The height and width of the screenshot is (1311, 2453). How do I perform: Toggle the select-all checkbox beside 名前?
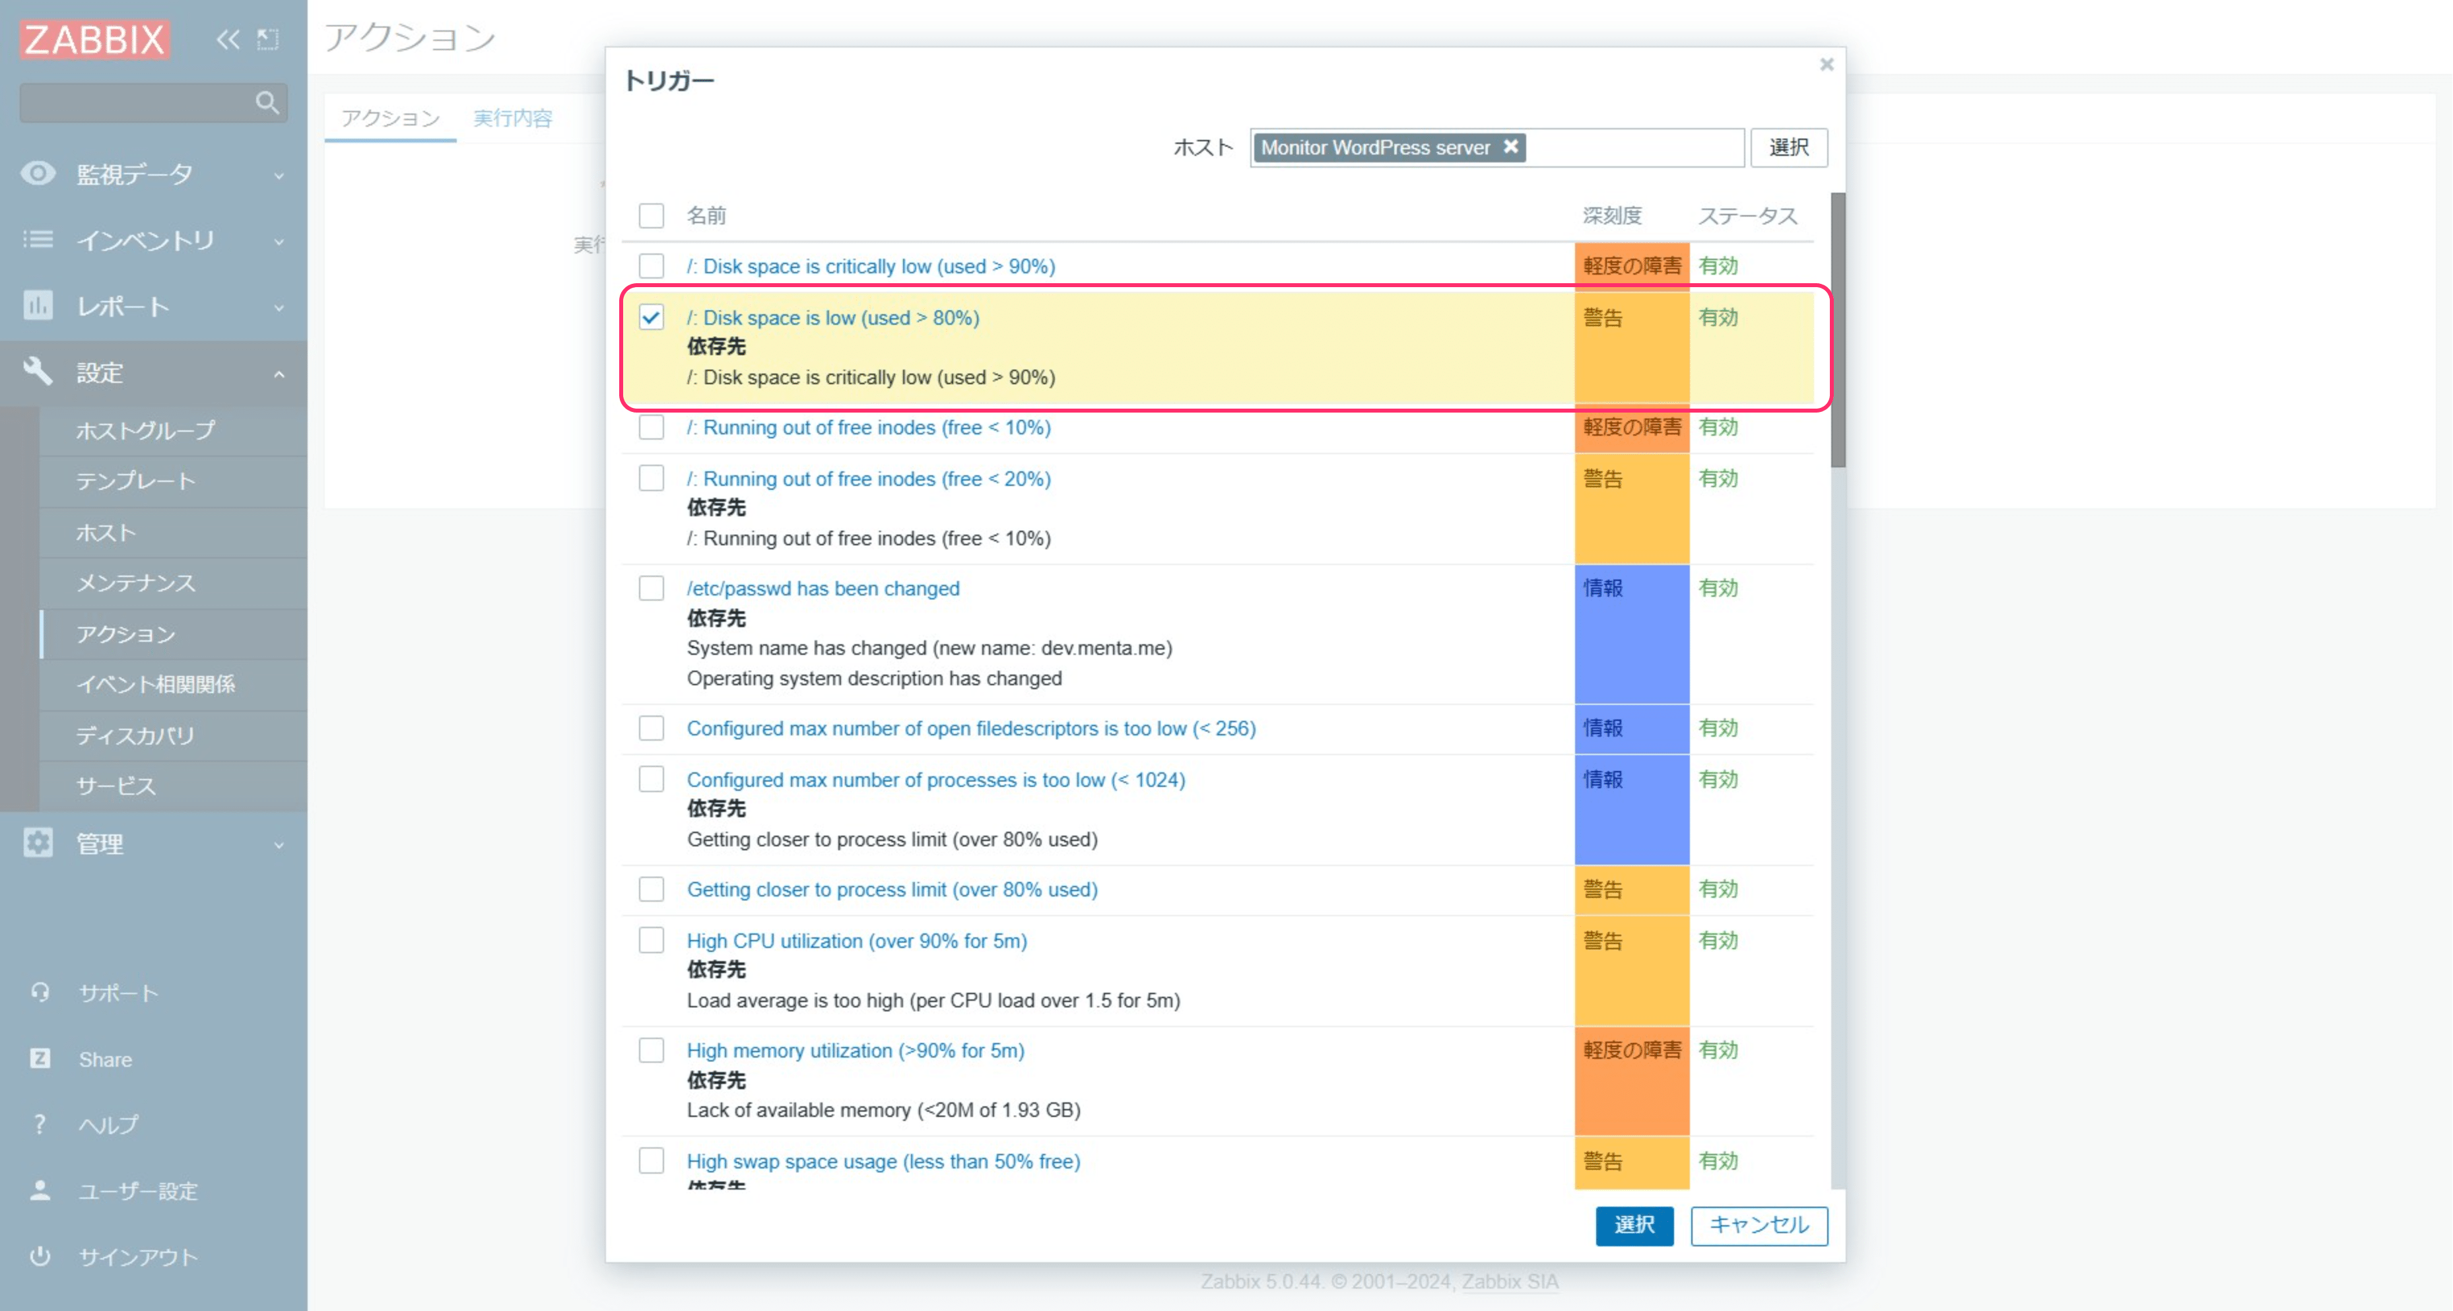(x=652, y=215)
